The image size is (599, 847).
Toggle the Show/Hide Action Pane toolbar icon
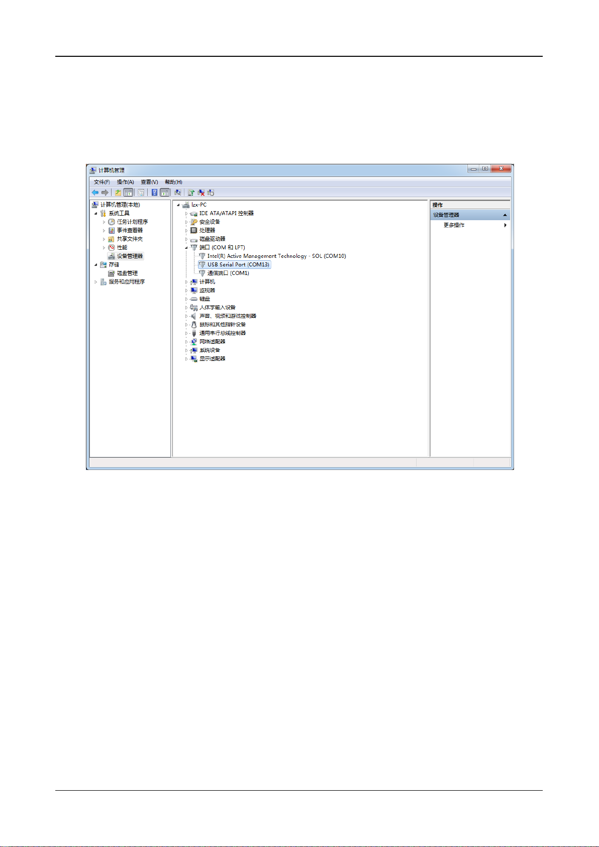click(x=165, y=193)
